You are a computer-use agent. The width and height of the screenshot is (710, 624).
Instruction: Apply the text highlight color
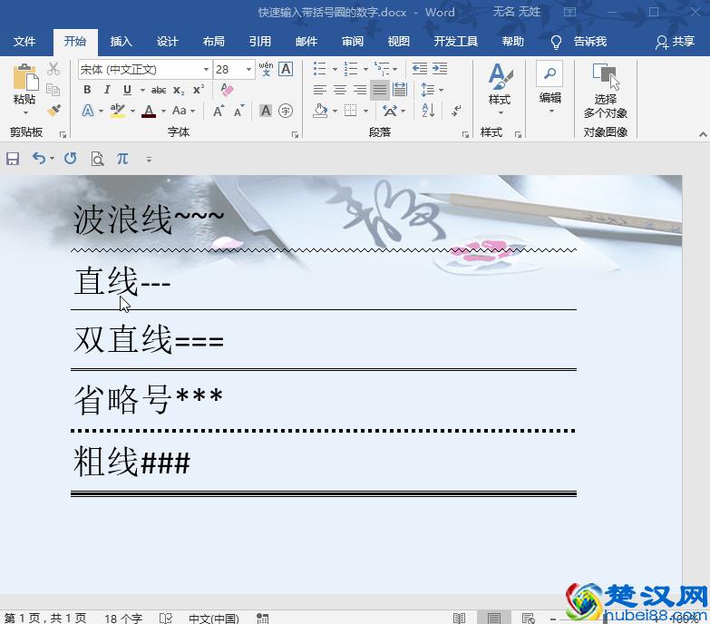(118, 110)
